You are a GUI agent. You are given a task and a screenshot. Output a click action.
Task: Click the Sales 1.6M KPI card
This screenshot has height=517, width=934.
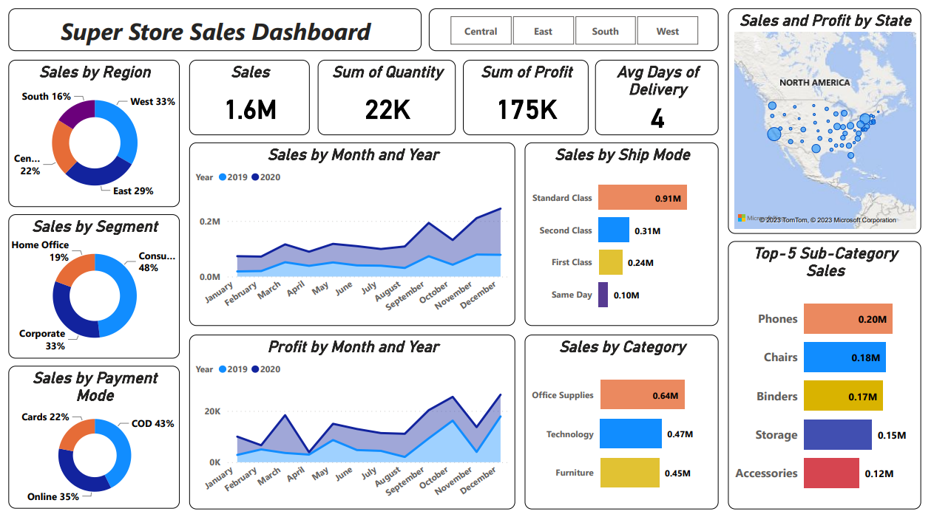[249, 97]
